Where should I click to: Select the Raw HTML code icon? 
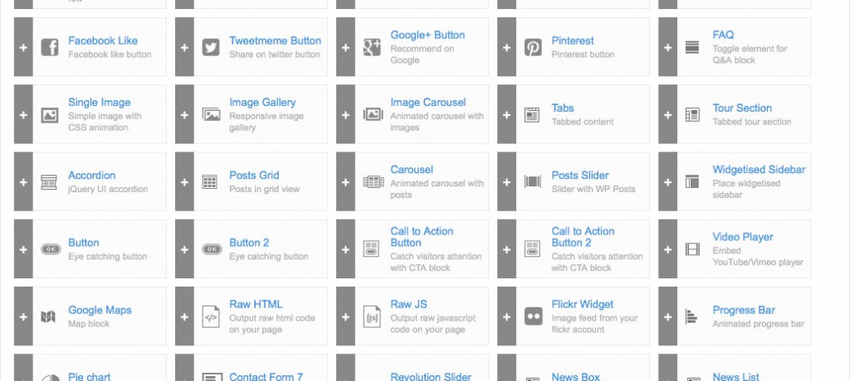click(x=211, y=316)
